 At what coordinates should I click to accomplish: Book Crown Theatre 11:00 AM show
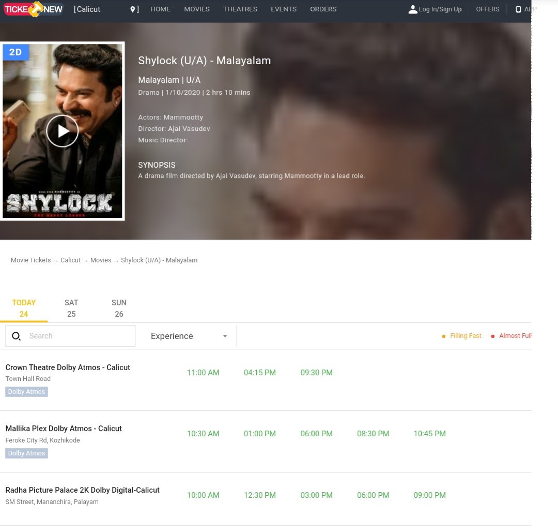(x=203, y=373)
